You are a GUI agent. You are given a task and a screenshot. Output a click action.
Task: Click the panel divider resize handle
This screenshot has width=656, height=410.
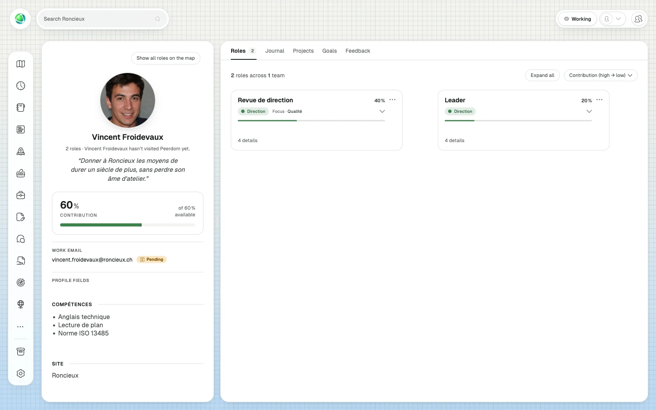[217, 221]
